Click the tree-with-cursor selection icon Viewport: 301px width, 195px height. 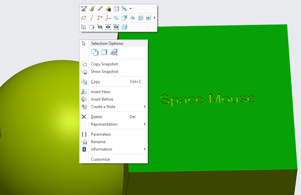click(124, 9)
